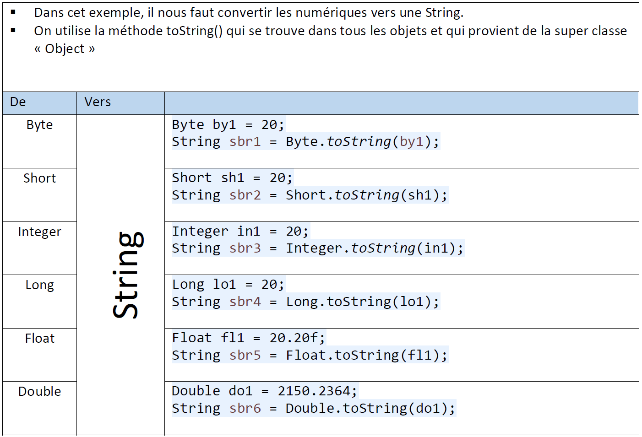
Task: Click the Integer.toString(in1) code line
Action: [317, 248]
